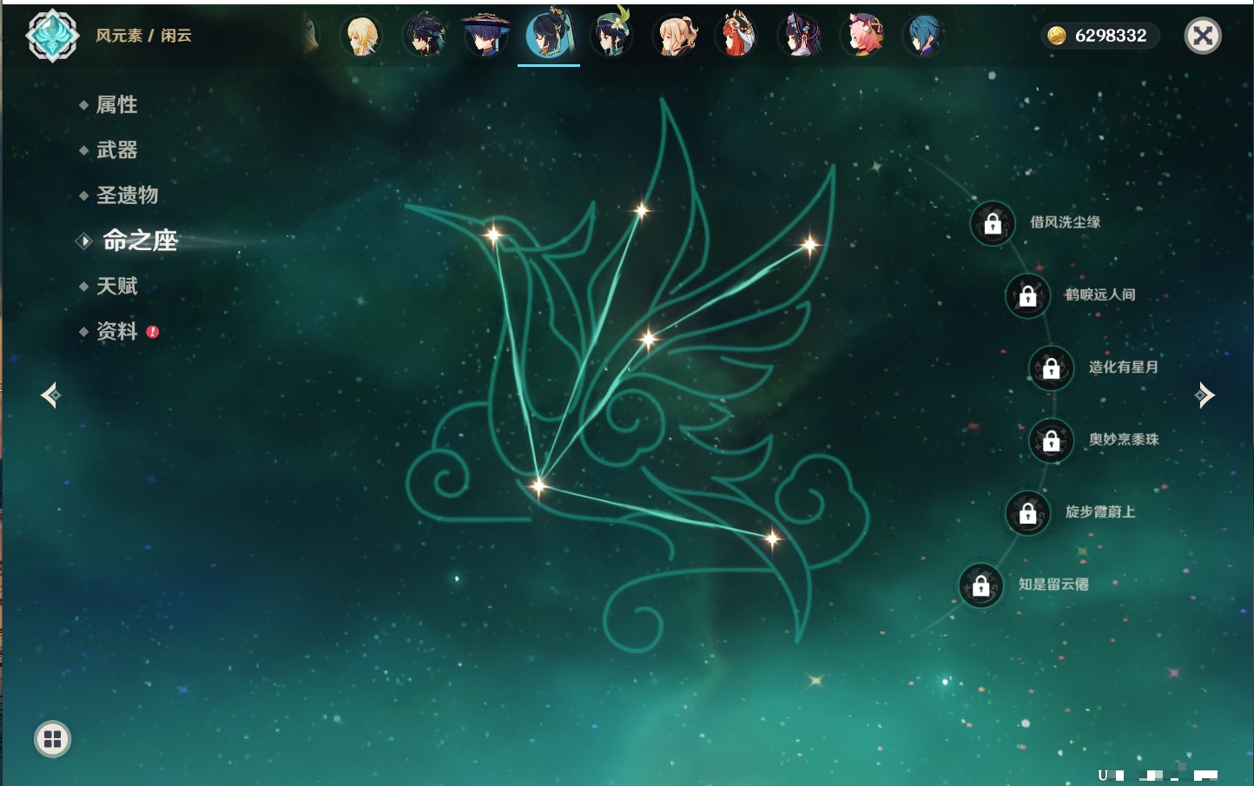Open the 天赋 talents menu

[116, 286]
